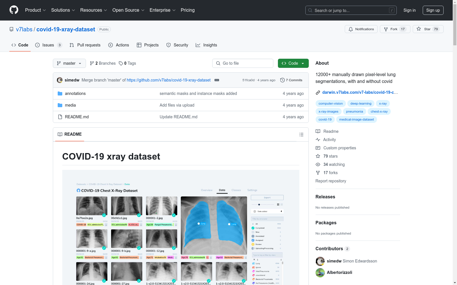457x285 pixels.
Task: Click the covid-19 topic tag
Action: coord(325,119)
